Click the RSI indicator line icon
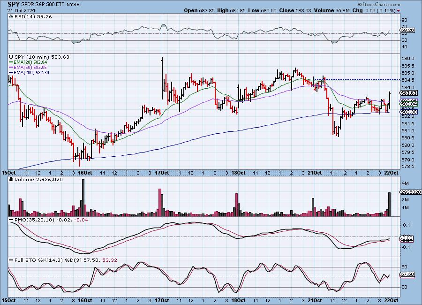Viewport: 422px width, 305px height. click(11, 16)
